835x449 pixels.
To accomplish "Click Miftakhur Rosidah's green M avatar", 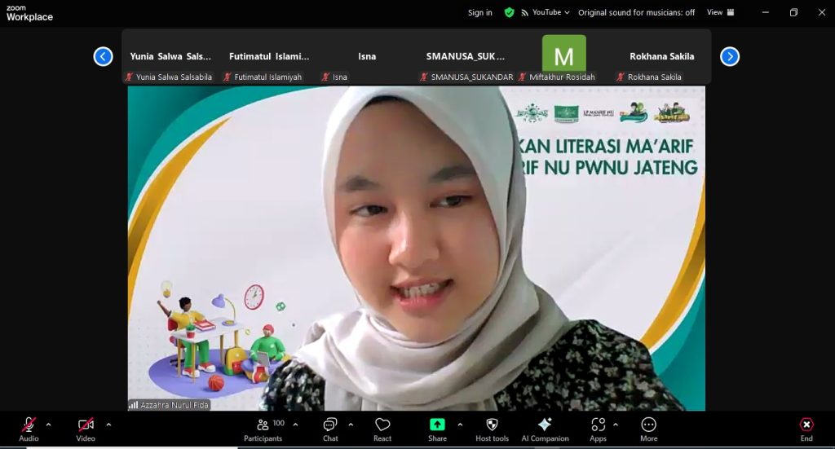I will pyautogui.click(x=564, y=53).
